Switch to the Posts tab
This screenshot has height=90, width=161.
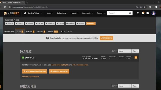(x=53, y=32)
